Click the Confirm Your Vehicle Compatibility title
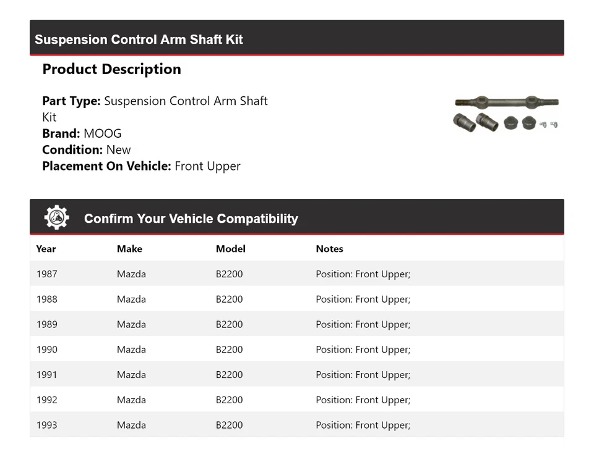The width and height of the screenshot is (594, 457). pos(191,219)
